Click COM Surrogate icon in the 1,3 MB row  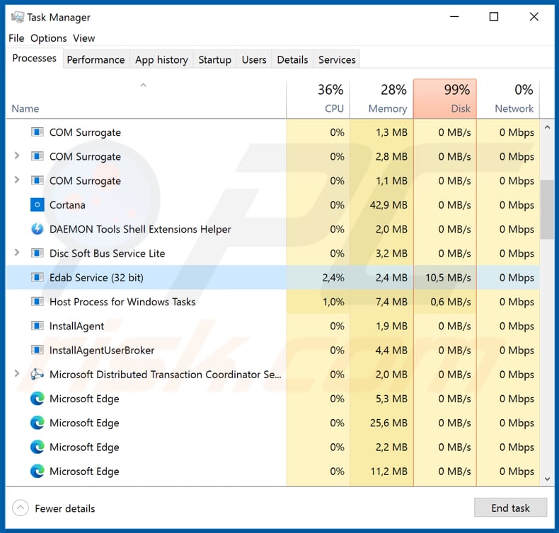pyautogui.click(x=37, y=132)
